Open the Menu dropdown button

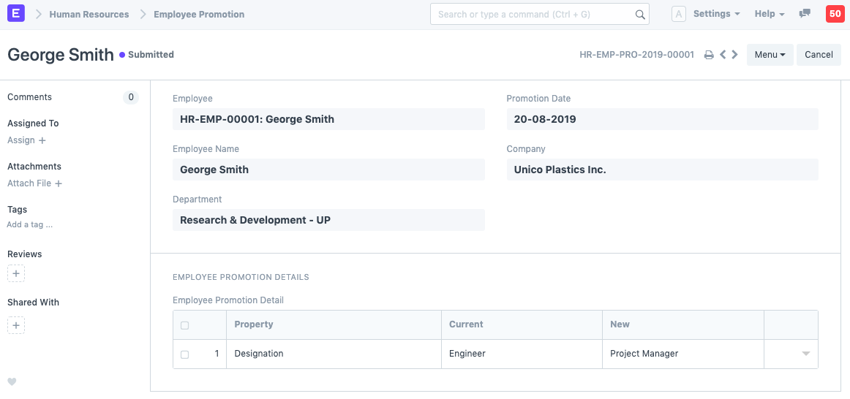click(770, 55)
